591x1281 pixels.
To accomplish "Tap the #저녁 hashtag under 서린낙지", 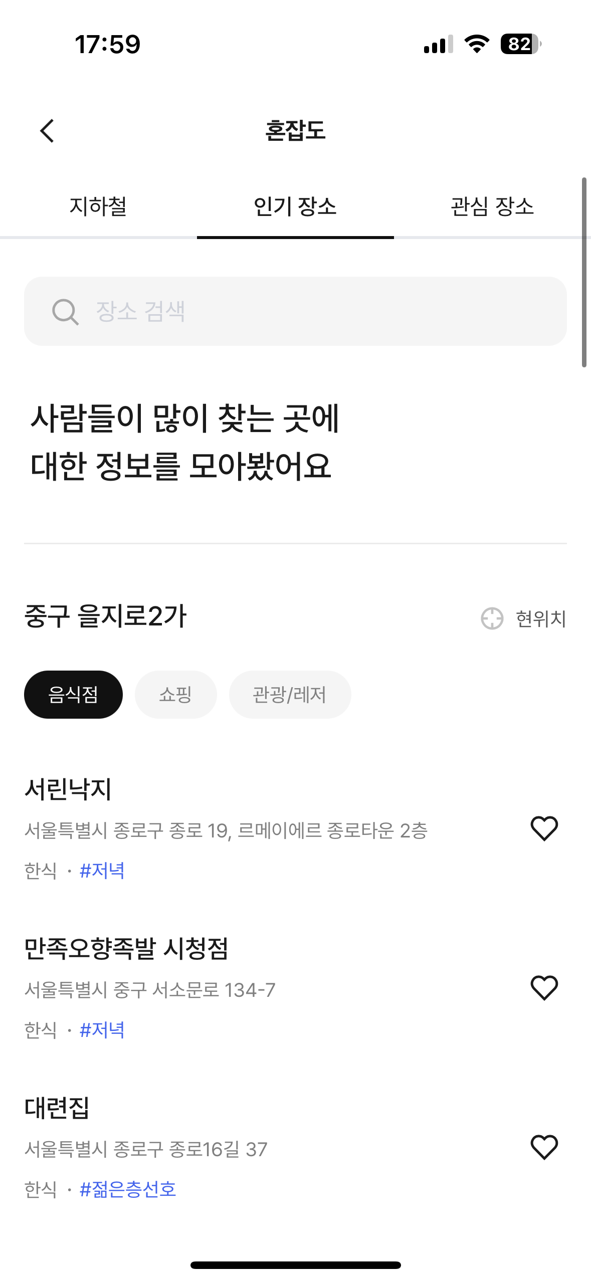I will [102, 871].
